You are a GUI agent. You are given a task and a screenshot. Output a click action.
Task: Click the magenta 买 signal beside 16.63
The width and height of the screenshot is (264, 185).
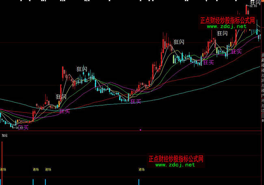point(26,128)
